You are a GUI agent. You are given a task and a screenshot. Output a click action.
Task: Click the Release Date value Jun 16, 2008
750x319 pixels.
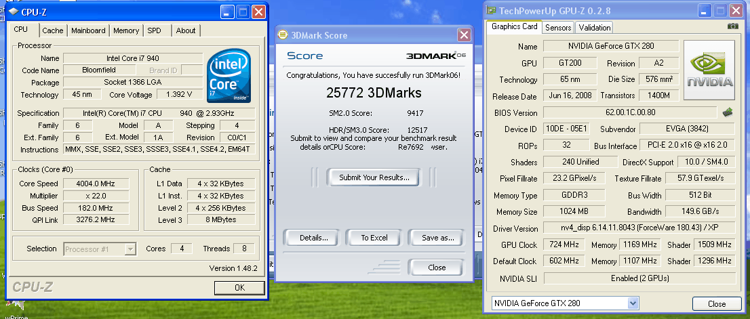[570, 95]
